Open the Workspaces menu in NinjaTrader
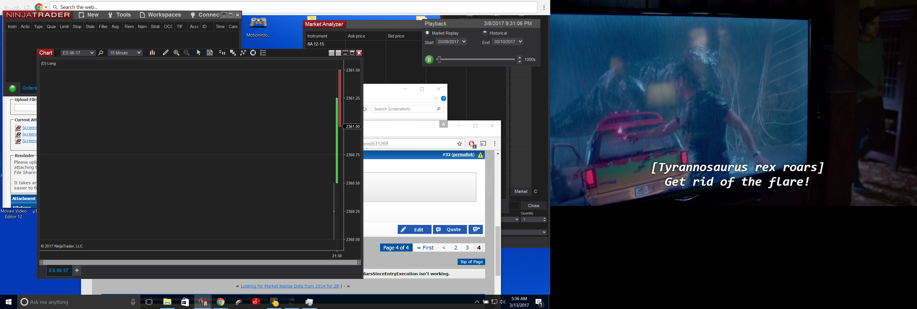917x309 pixels. click(160, 15)
